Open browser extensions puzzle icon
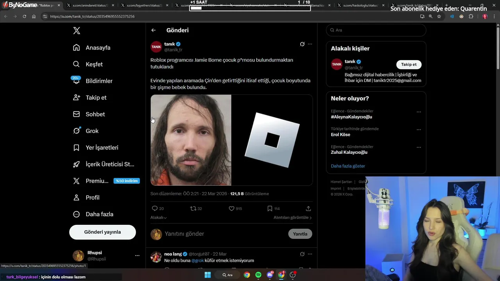 [471, 16]
